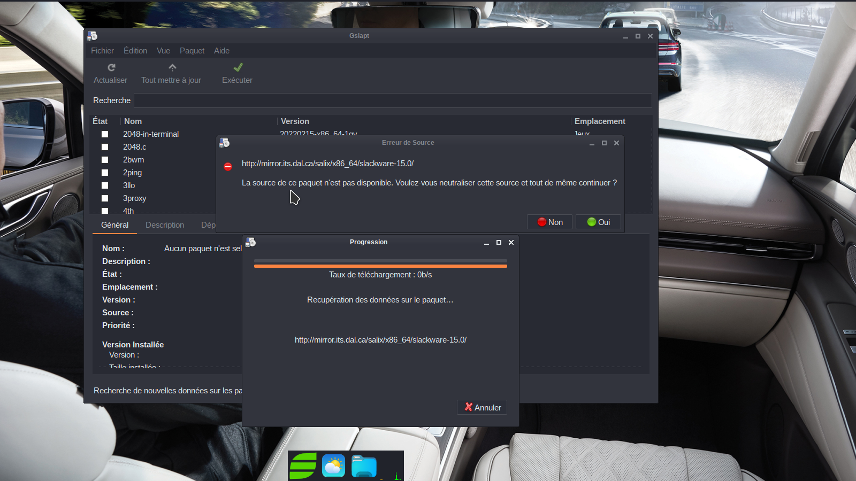Select the Général tab
This screenshot has height=481, width=856.
point(114,225)
